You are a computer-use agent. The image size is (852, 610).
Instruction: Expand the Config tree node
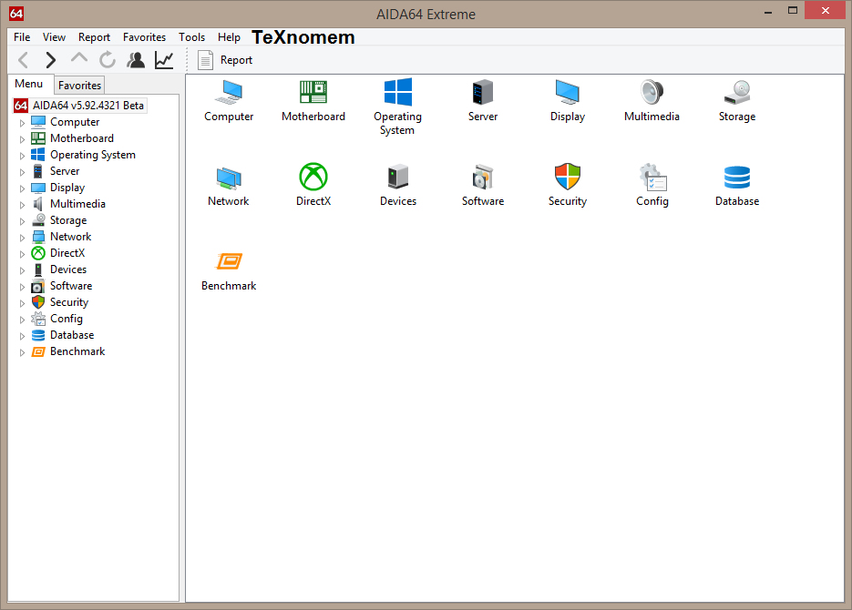click(22, 320)
